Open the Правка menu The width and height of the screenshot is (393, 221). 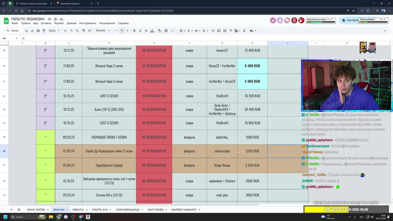26,23
